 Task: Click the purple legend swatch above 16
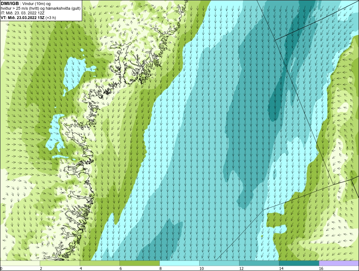339,263
